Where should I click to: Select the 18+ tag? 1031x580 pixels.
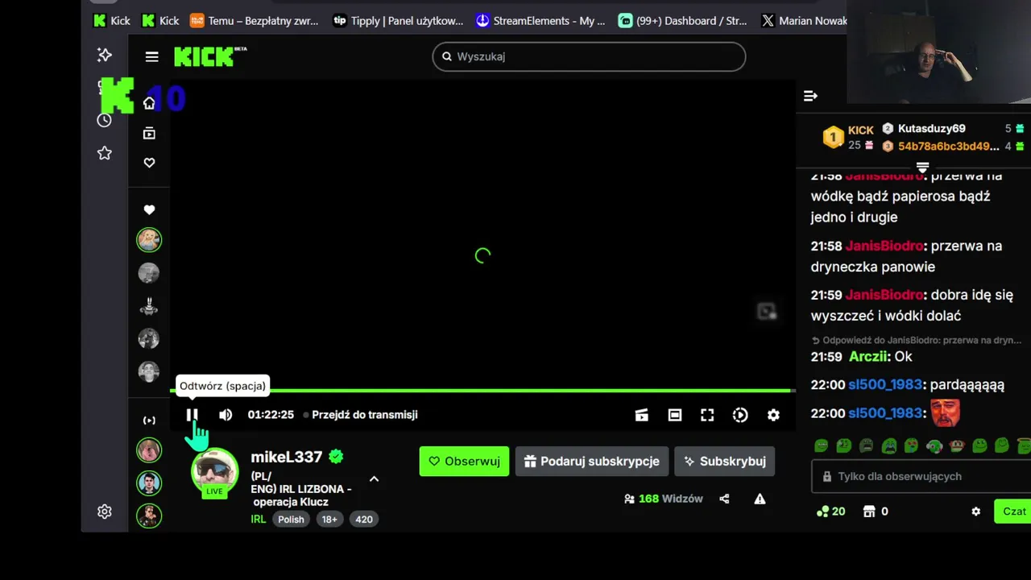[329, 520]
